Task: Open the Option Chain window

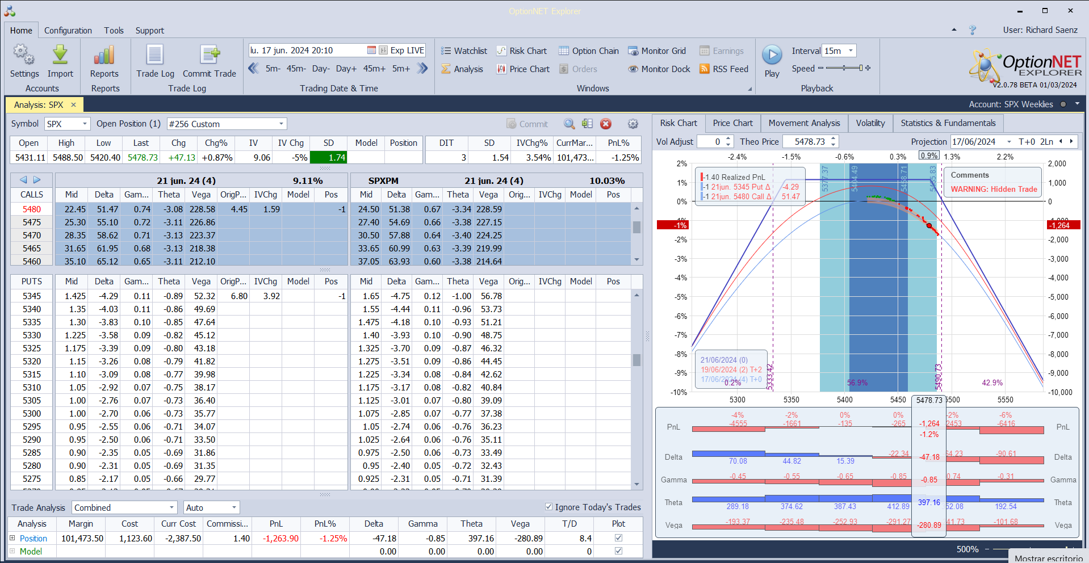Action: [x=589, y=51]
